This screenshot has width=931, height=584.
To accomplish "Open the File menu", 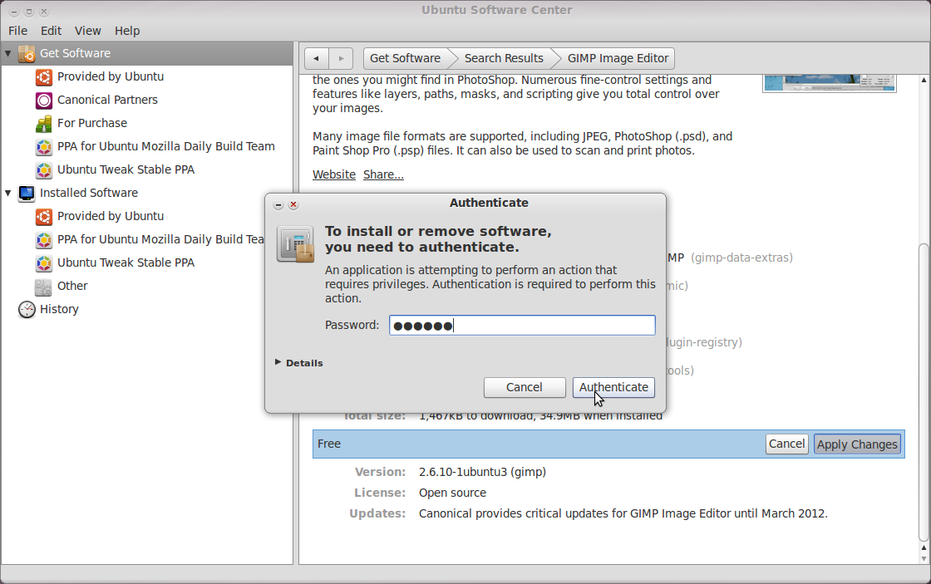I will (x=17, y=31).
